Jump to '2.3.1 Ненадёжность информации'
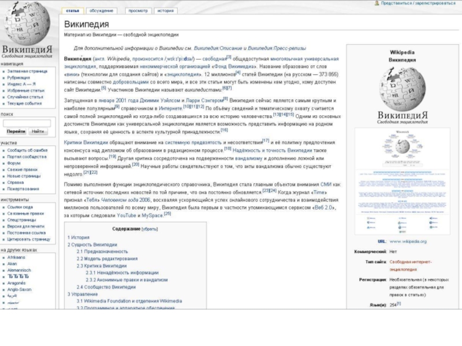The height and width of the screenshot is (346, 462). point(122,273)
